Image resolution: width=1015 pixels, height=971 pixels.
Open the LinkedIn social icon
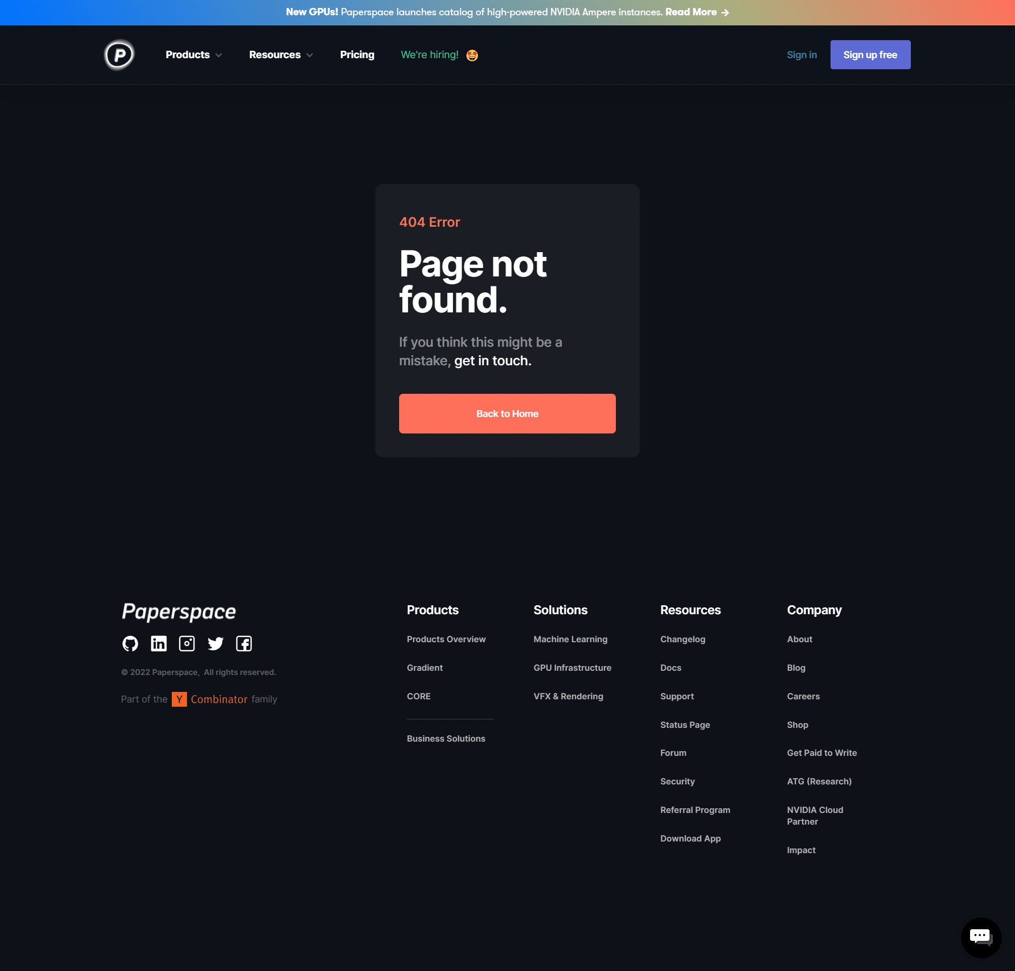159,644
